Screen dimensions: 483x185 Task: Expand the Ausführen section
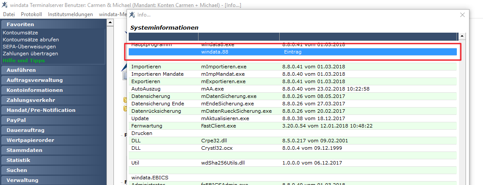click(53, 70)
